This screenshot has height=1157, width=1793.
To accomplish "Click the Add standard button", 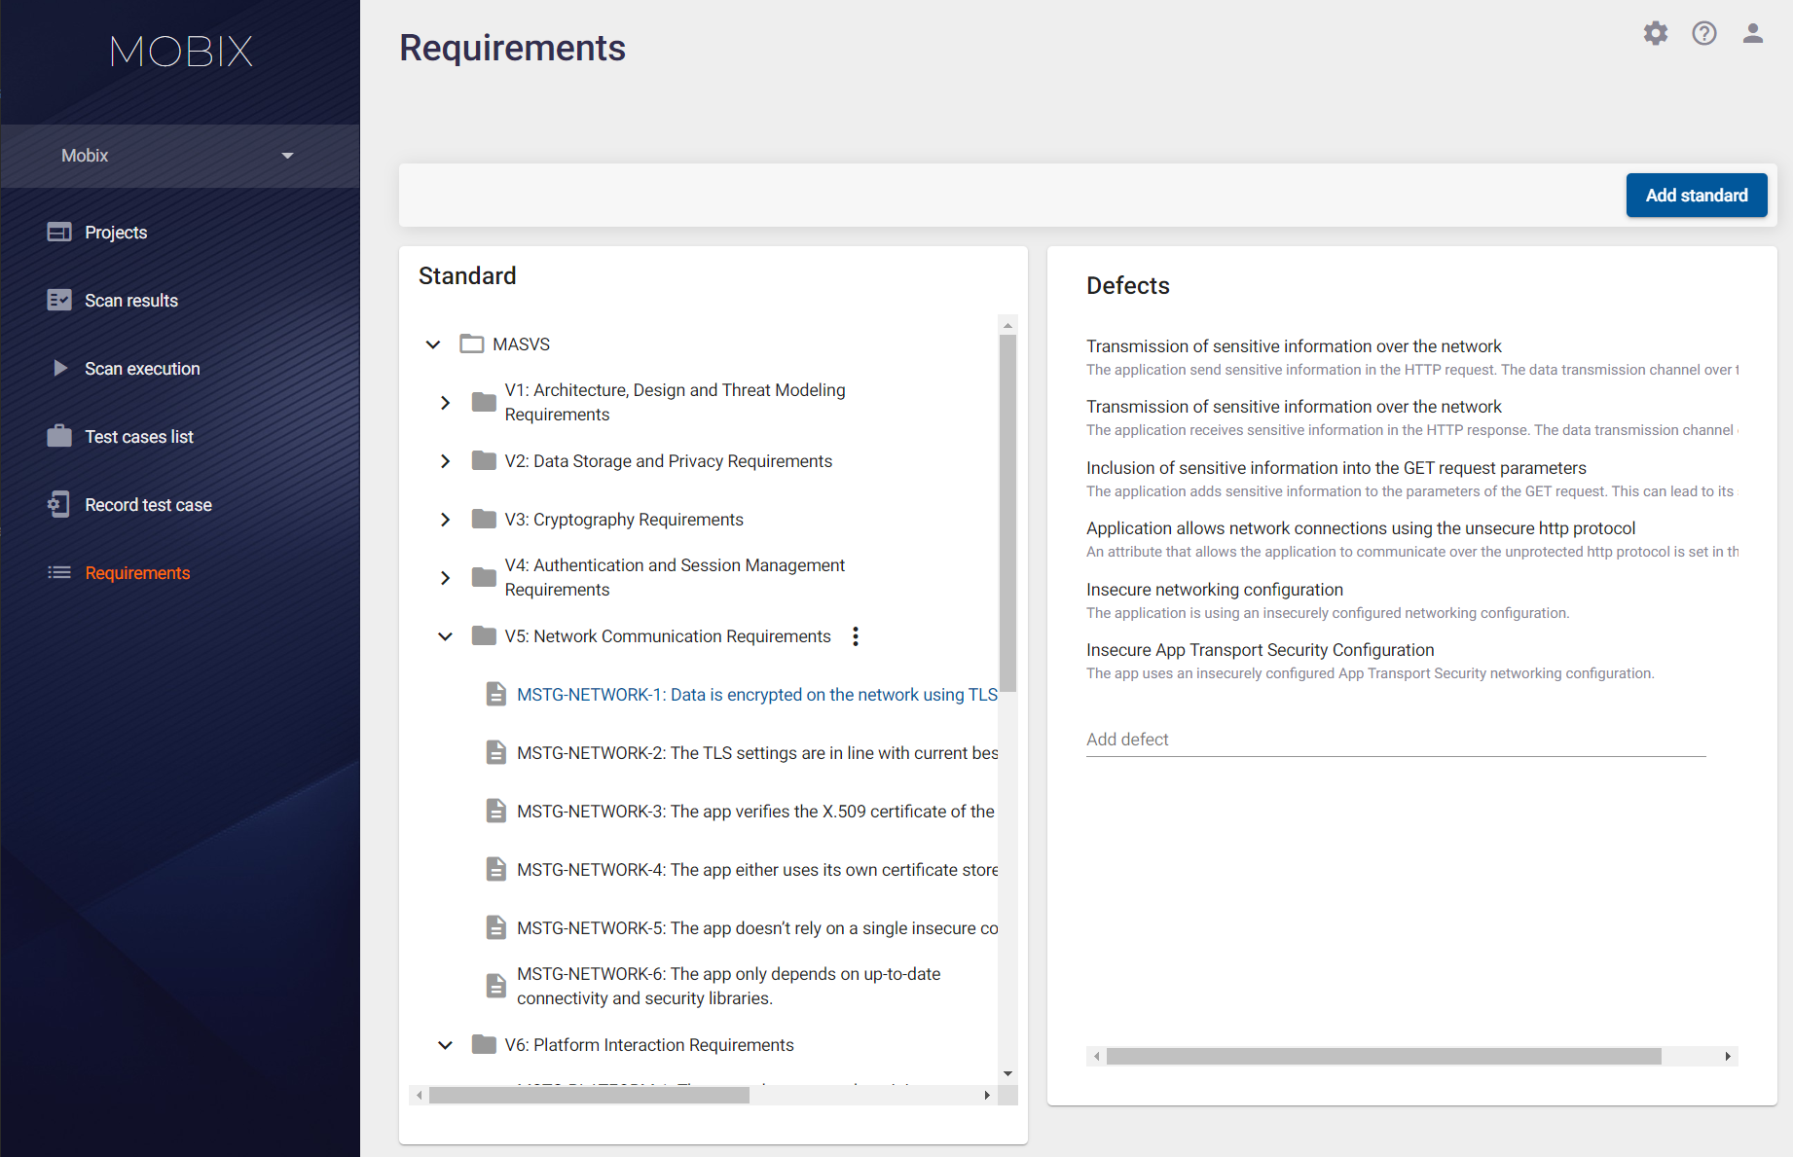I will [x=1697, y=196].
